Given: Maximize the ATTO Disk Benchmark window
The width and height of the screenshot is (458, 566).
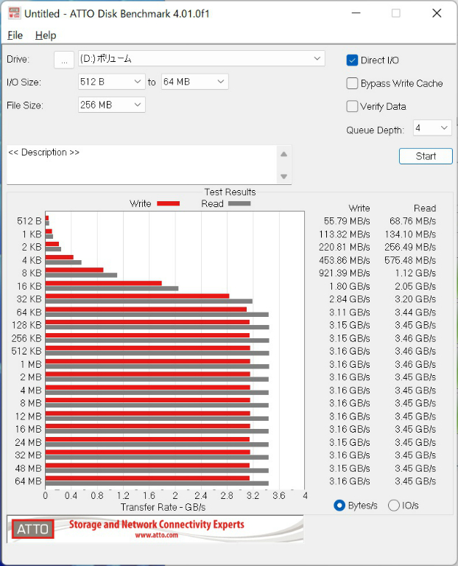Looking at the screenshot, I should coord(396,13).
